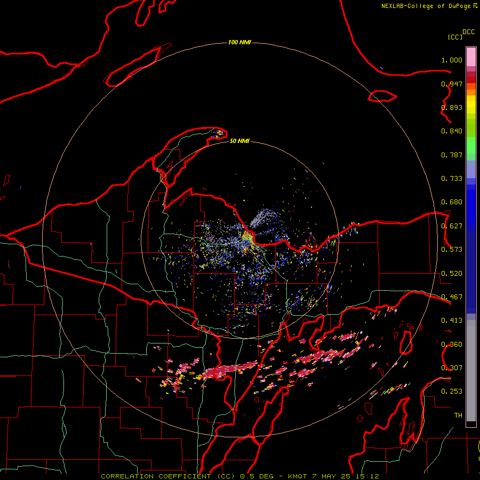Image resolution: width=480 pixels, height=480 pixels.
Task: Click the Correlation Coefficient KMQT caption
Action: coord(240,476)
